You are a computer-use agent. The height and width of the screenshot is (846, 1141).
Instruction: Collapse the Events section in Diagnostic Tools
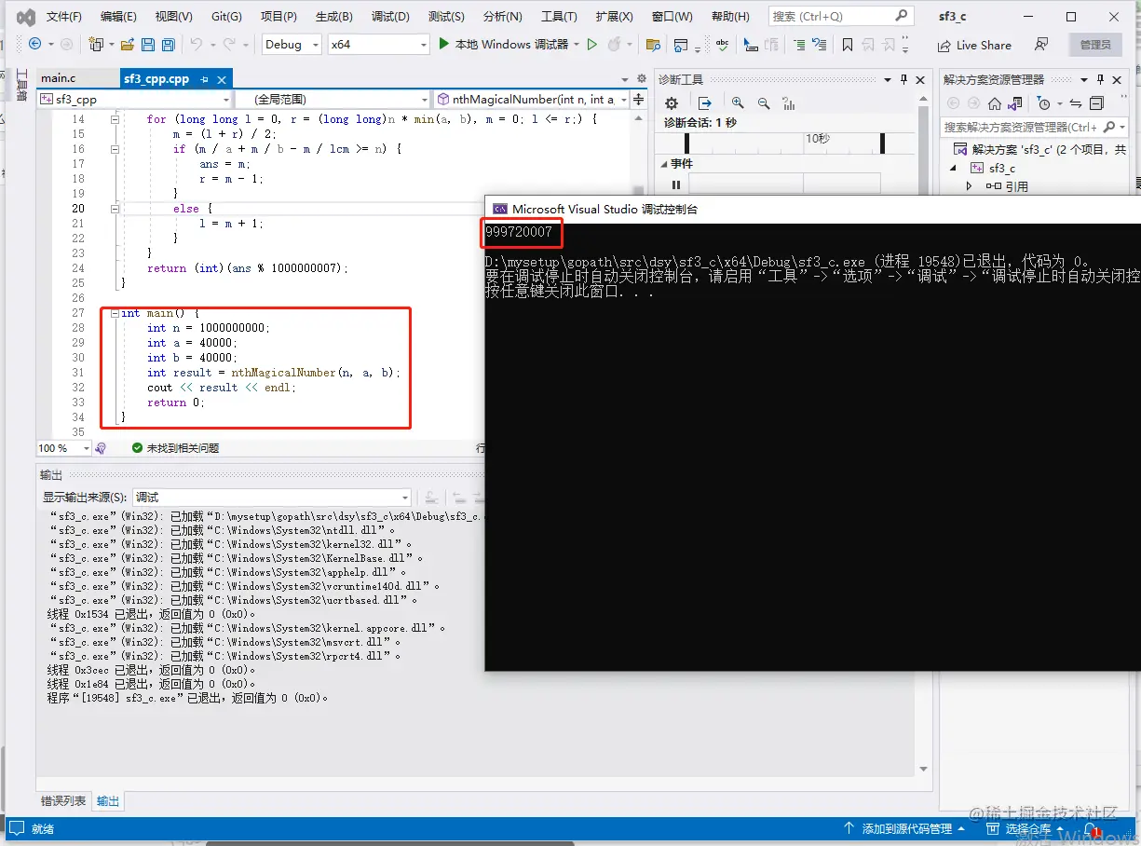coord(664,164)
